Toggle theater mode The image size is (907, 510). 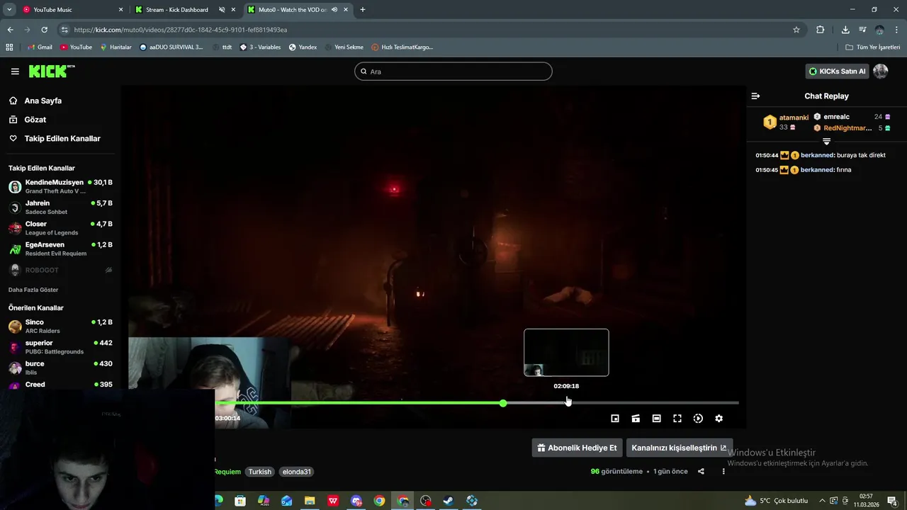point(657,419)
